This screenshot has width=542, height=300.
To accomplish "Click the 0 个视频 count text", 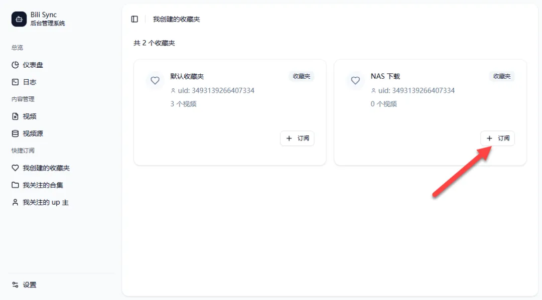I will click(384, 104).
